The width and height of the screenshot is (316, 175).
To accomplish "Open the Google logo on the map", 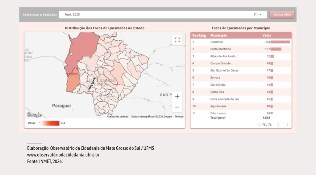I will 34,115.
